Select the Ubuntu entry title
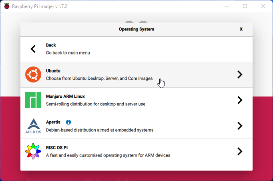This screenshot has height=181, width=273. [x=53, y=71]
